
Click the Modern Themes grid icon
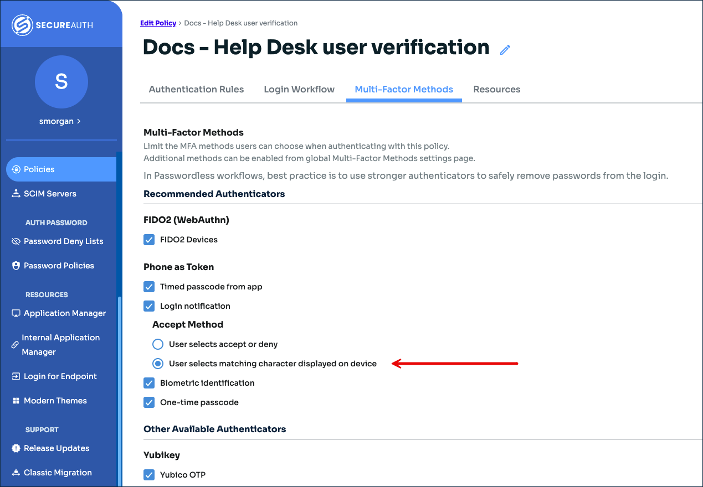16,401
